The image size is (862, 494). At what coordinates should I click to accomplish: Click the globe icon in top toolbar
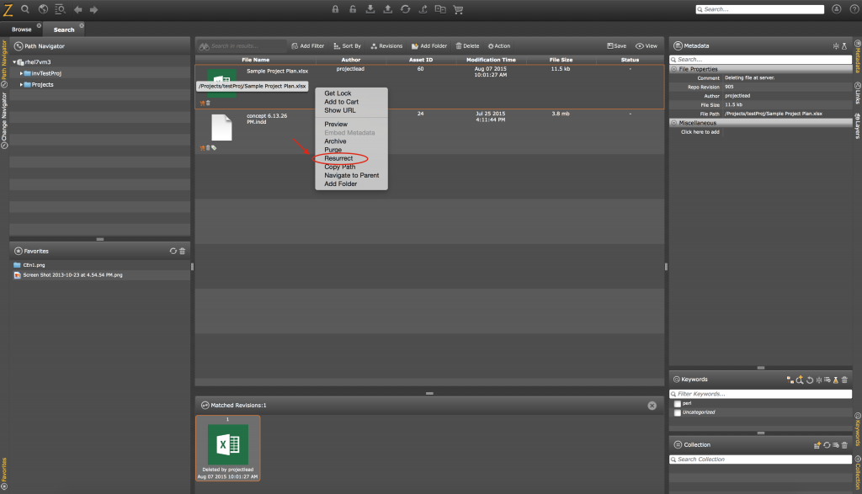[x=43, y=9]
